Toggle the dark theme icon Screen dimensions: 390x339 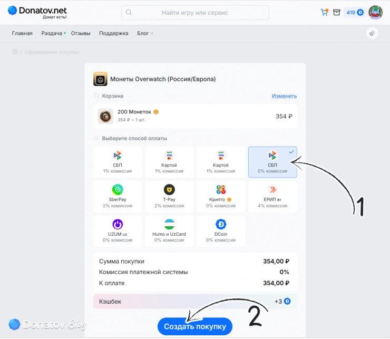click(x=372, y=33)
